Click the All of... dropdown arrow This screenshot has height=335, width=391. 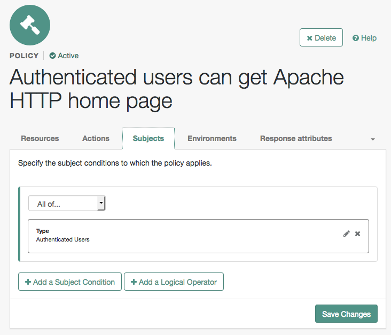(x=101, y=203)
